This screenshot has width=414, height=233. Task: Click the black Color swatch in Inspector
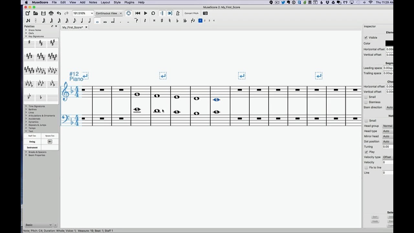pyautogui.click(x=389, y=43)
